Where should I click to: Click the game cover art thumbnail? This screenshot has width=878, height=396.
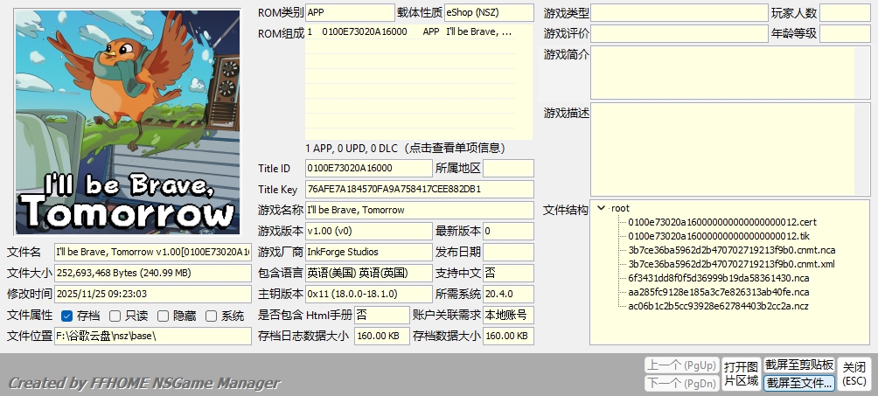click(128, 122)
